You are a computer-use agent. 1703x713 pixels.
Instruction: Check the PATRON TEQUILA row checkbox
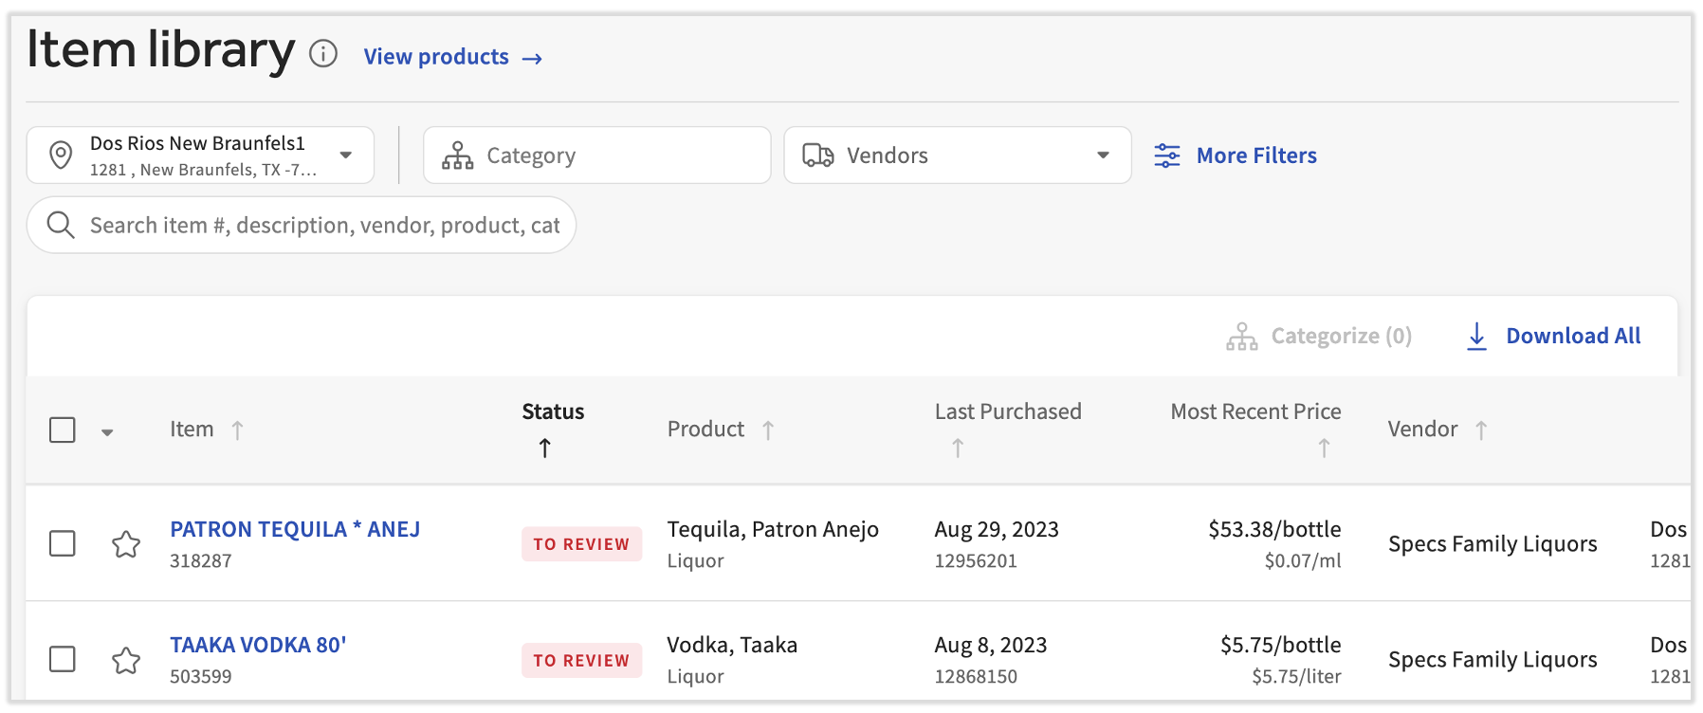63,544
